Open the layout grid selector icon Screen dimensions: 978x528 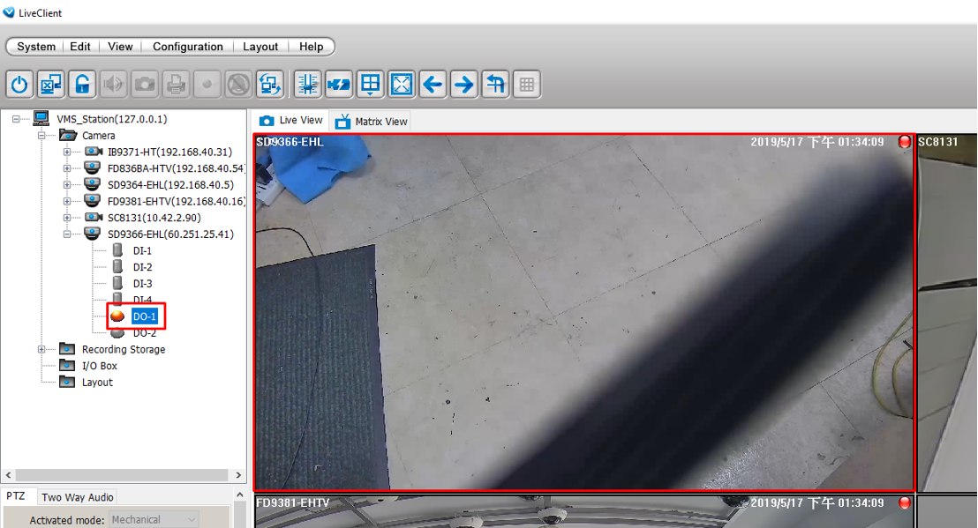click(x=370, y=85)
